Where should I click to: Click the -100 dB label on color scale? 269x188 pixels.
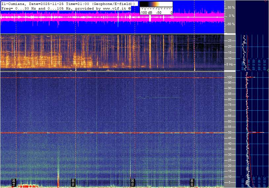coord(145,13)
